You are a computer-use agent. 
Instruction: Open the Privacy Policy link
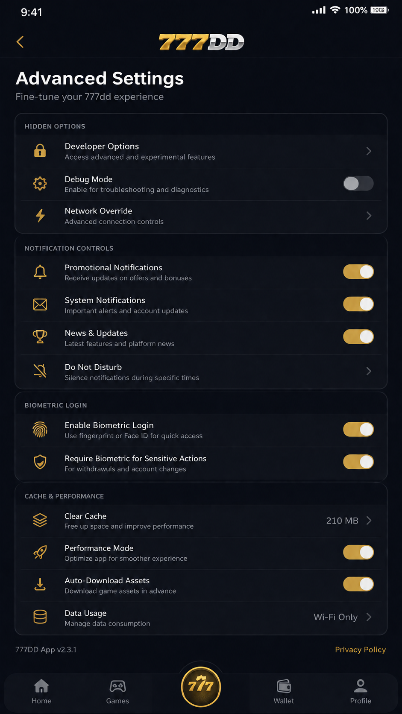coord(360,650)
